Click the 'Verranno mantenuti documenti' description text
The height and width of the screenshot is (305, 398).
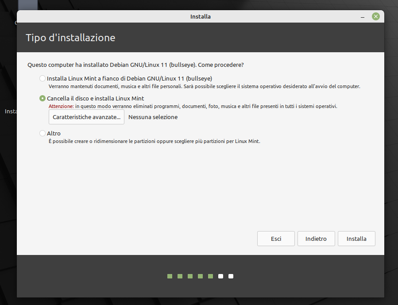[205, 86]
